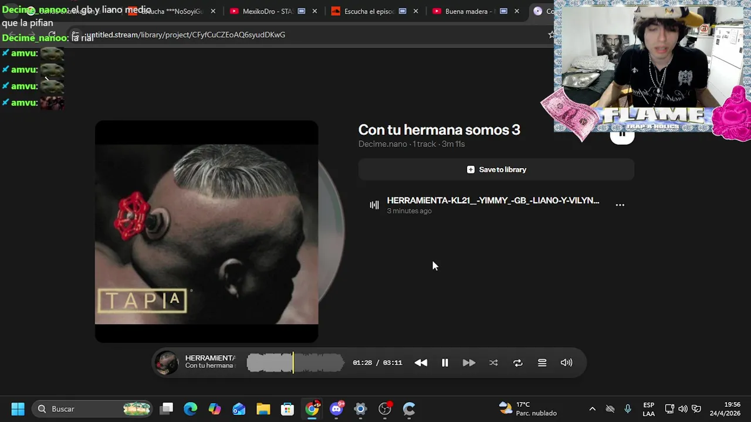Open File Explorer from the taskbar
This screenshot has height=422, width=751.
point(263,409)
